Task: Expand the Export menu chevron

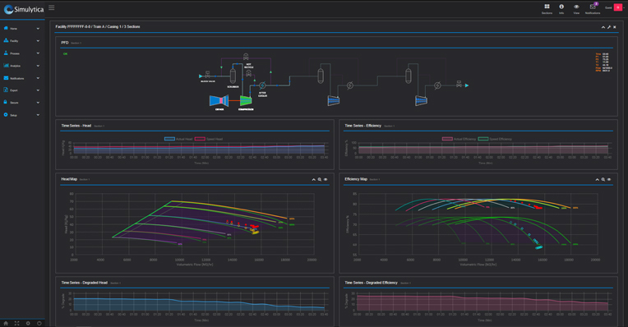Action: [x=38, y=90]
